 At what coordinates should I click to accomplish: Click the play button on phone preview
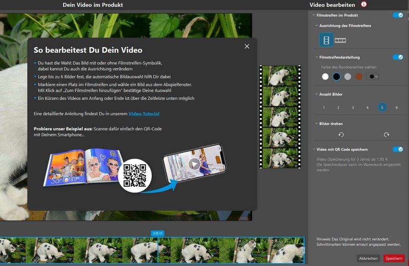[195, 163]
